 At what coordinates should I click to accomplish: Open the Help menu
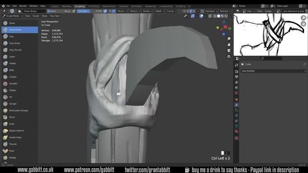click(x=43, y=6)
